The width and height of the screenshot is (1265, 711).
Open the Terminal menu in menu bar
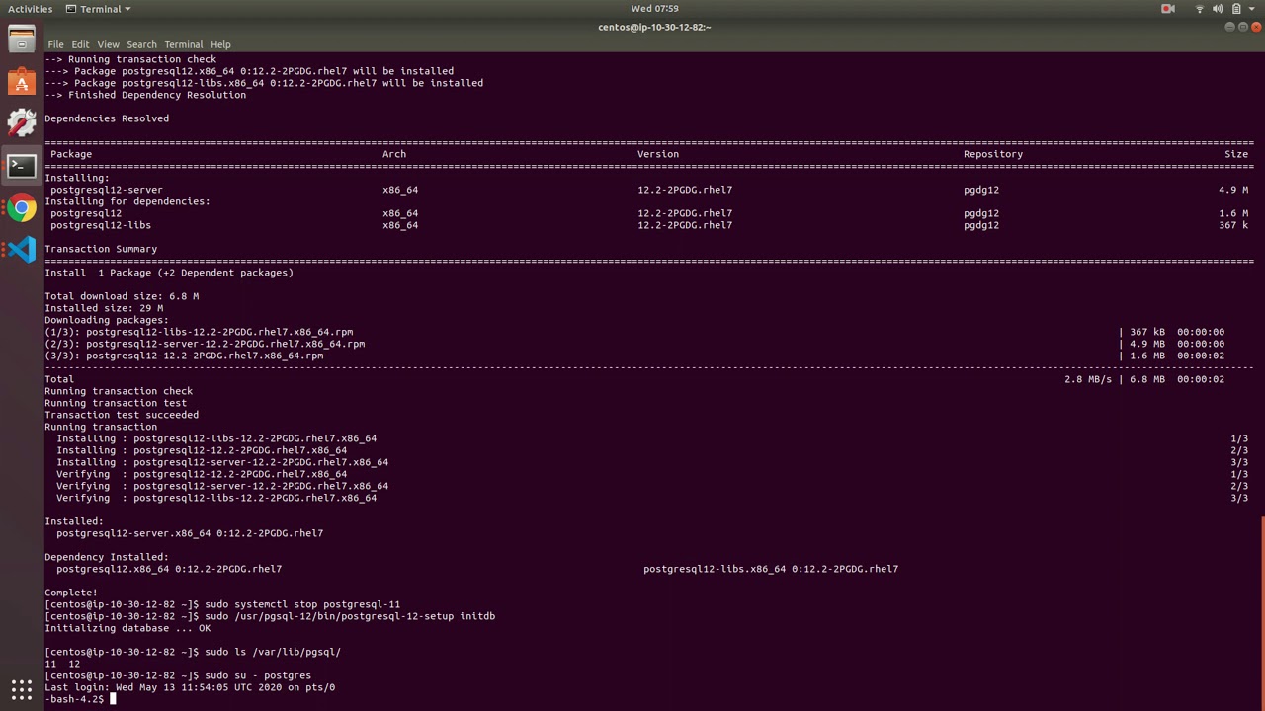(x=183, y=44)
